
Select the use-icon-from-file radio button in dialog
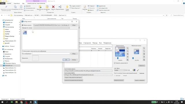[23, 25]
